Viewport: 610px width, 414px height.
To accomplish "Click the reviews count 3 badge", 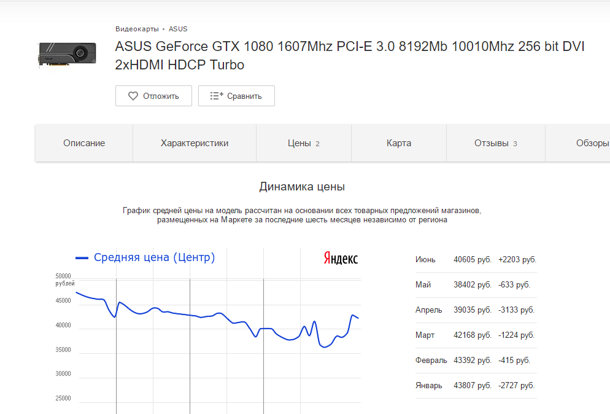I will pos(515,144).
